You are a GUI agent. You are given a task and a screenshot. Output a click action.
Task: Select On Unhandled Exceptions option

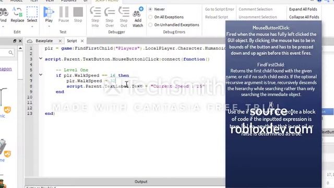pos(174,25)
